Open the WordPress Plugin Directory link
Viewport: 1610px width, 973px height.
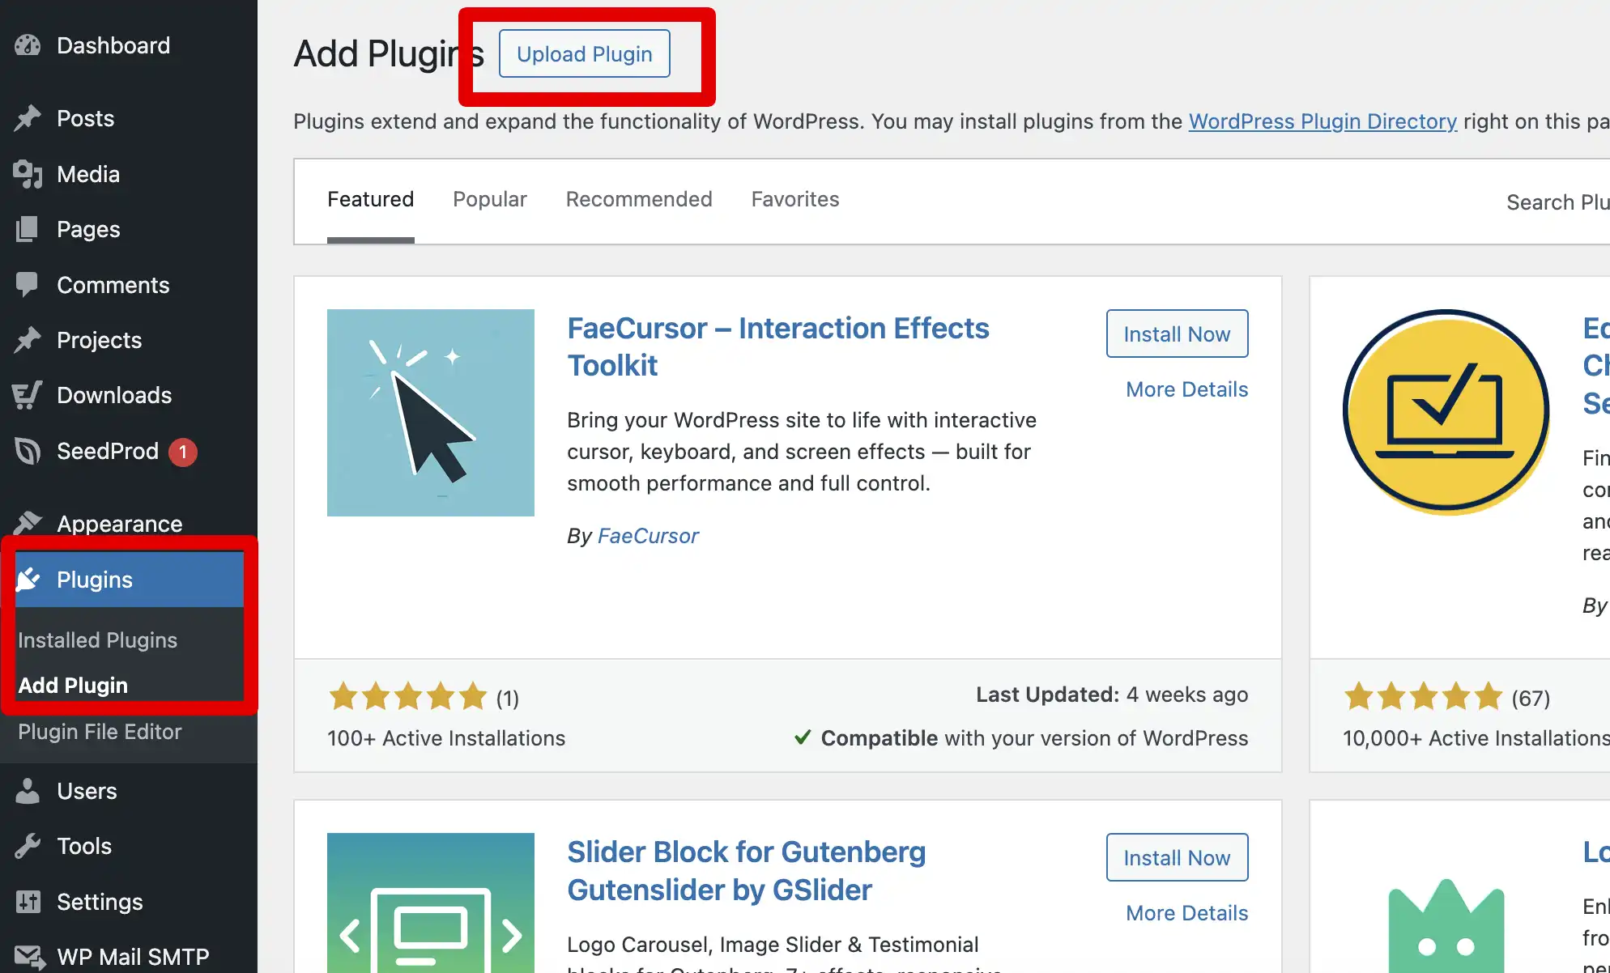point(1322,121)
